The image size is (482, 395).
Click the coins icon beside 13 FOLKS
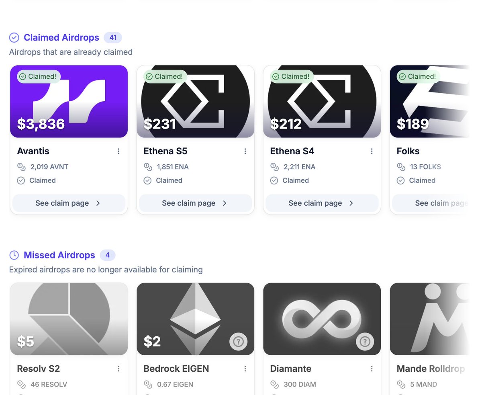pyautogui.click(x=400, y=167)
